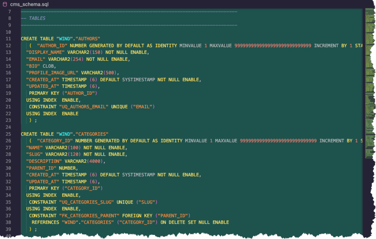The height and width of the screenshot is (239, 376).
Task: Click the CLOB data type on line 15
Action: (49, 66)
